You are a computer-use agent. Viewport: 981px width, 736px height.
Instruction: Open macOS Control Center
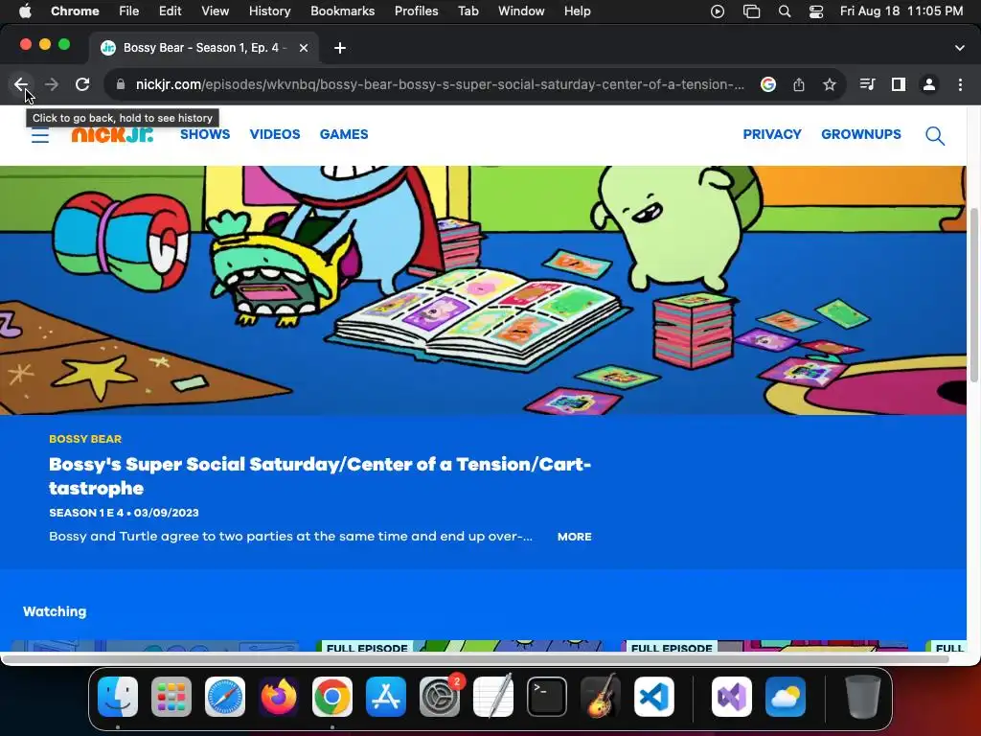click(816, 11)
